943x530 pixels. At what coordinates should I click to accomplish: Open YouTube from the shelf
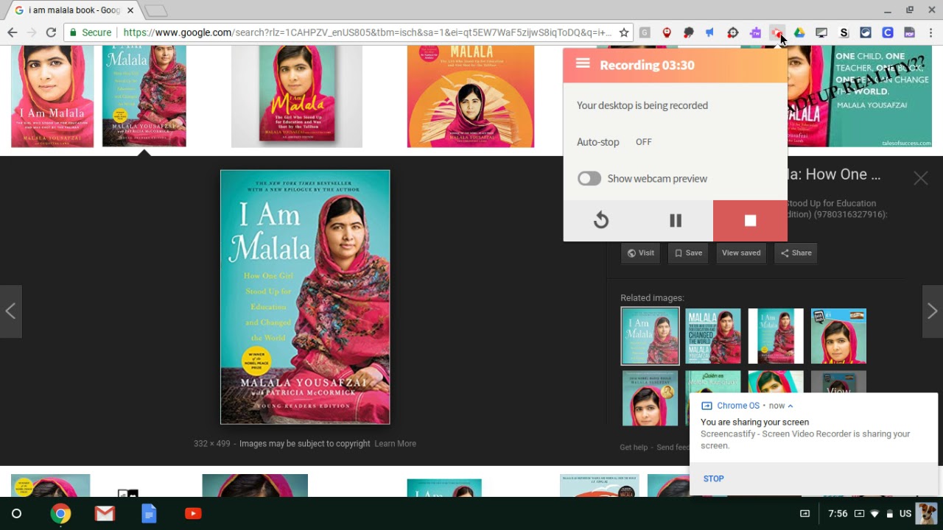coord(193,514)
